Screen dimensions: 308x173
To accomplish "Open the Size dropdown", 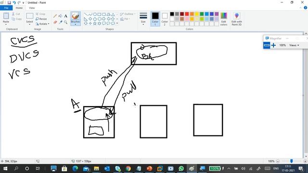I will coord(143,19).
